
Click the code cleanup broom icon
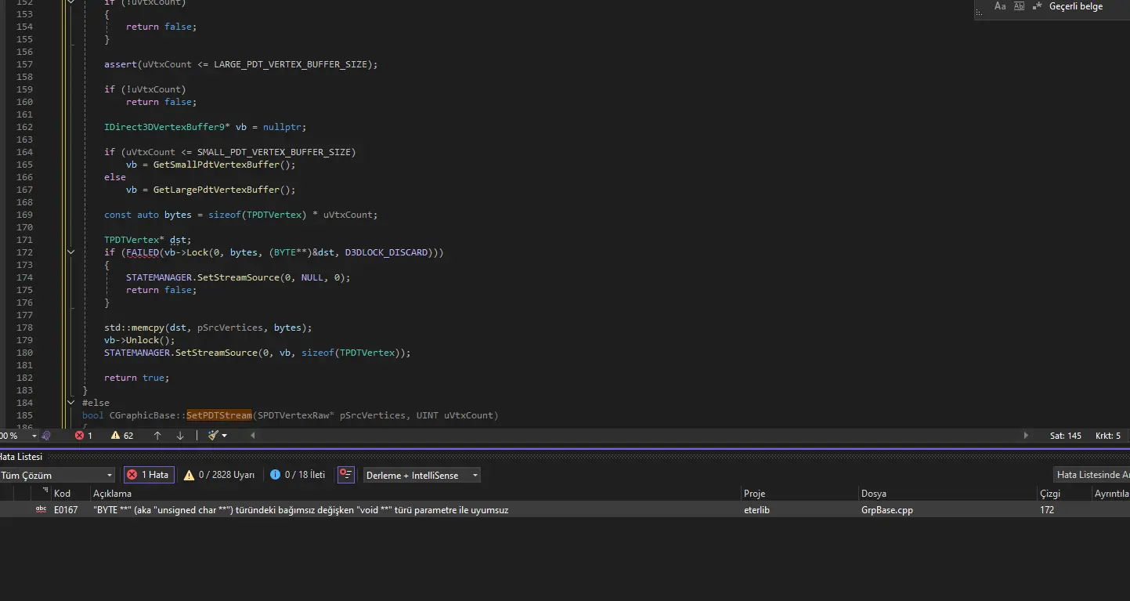tap(213, 435)
